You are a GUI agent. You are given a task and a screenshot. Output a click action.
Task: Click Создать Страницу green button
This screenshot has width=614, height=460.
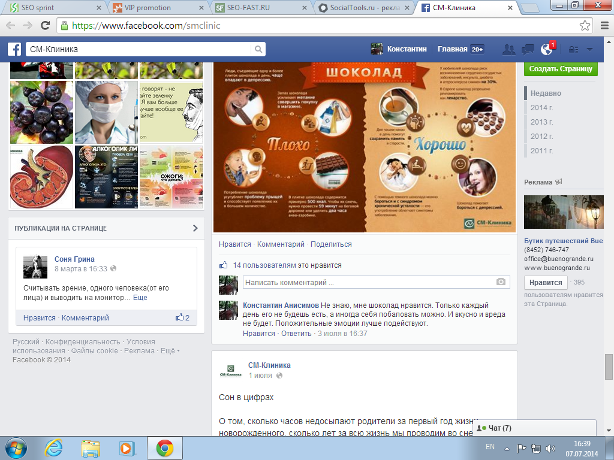(x=561, y=68)
